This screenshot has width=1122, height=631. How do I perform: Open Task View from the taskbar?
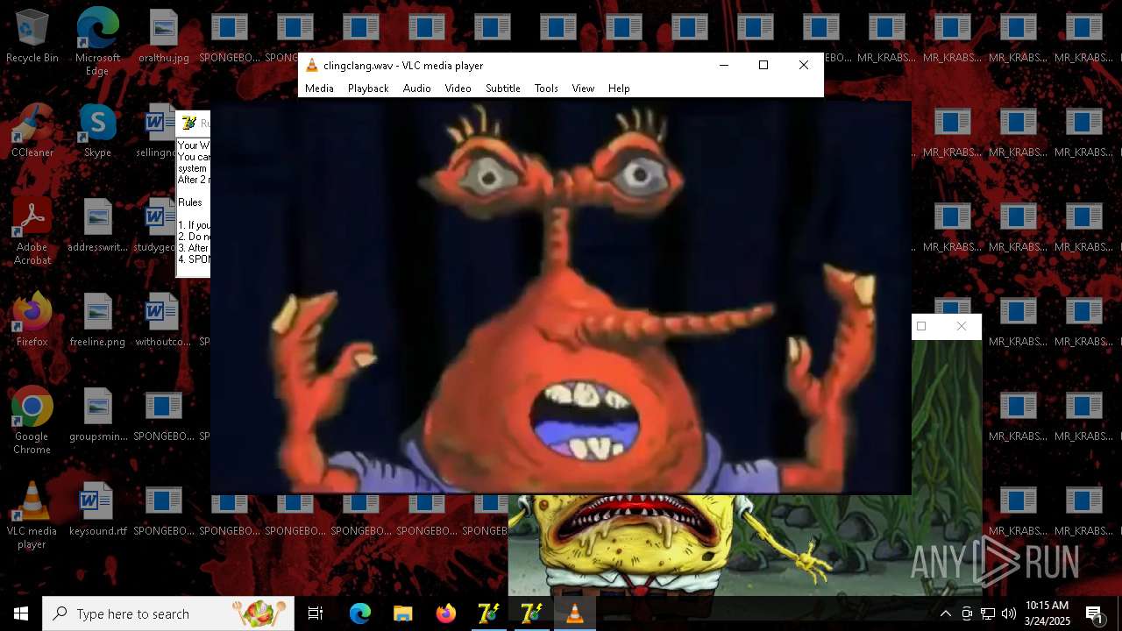pyautogui.click(x=316, y=613)
